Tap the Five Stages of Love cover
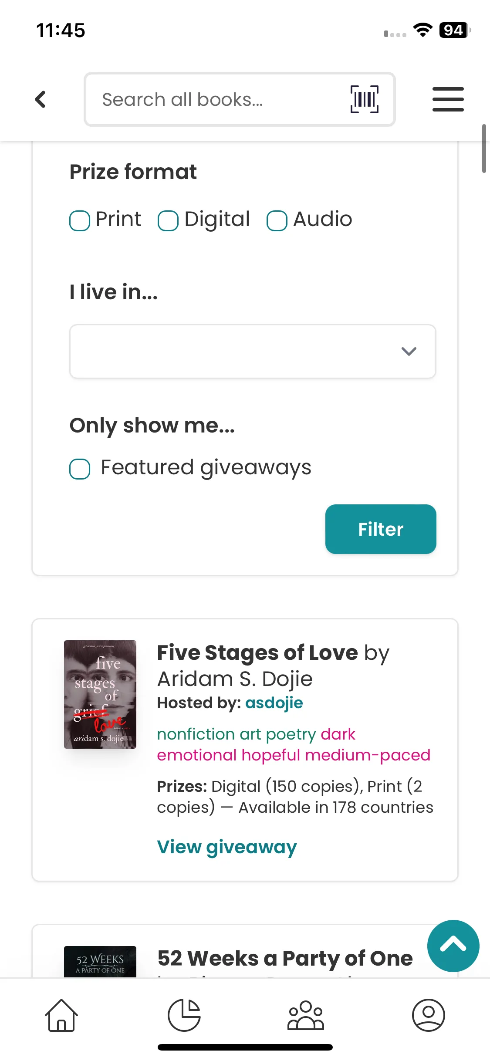Viewport: 490px width, 1061px height. point(100,694)
